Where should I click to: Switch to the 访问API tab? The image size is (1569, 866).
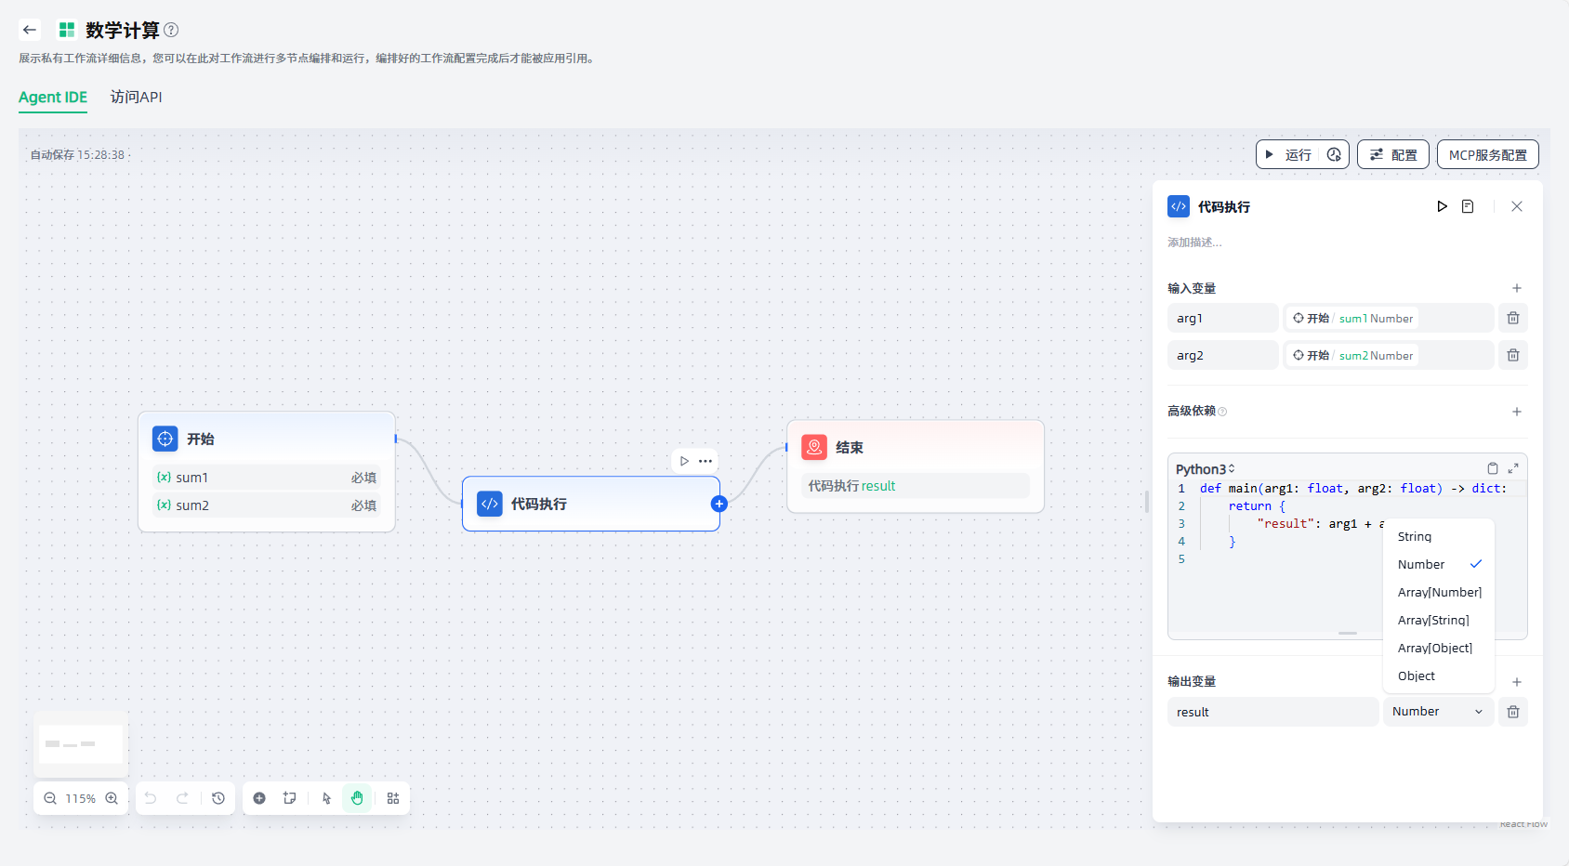click(136, 98)
